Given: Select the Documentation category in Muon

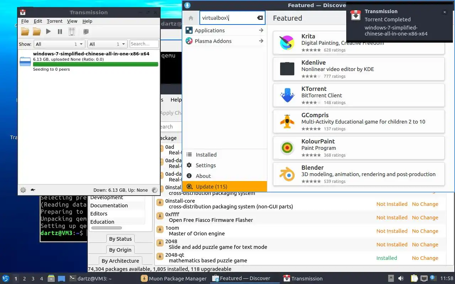Looking at the screenshot, I should [x=109, y=206].
